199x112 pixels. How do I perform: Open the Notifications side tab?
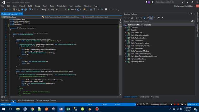pyautogui.click(x=197, y=17)
